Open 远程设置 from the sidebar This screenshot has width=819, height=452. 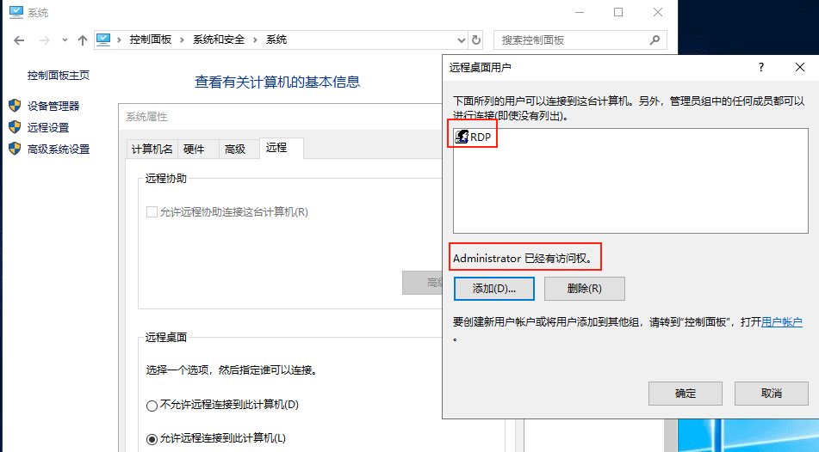click(48, 128)
